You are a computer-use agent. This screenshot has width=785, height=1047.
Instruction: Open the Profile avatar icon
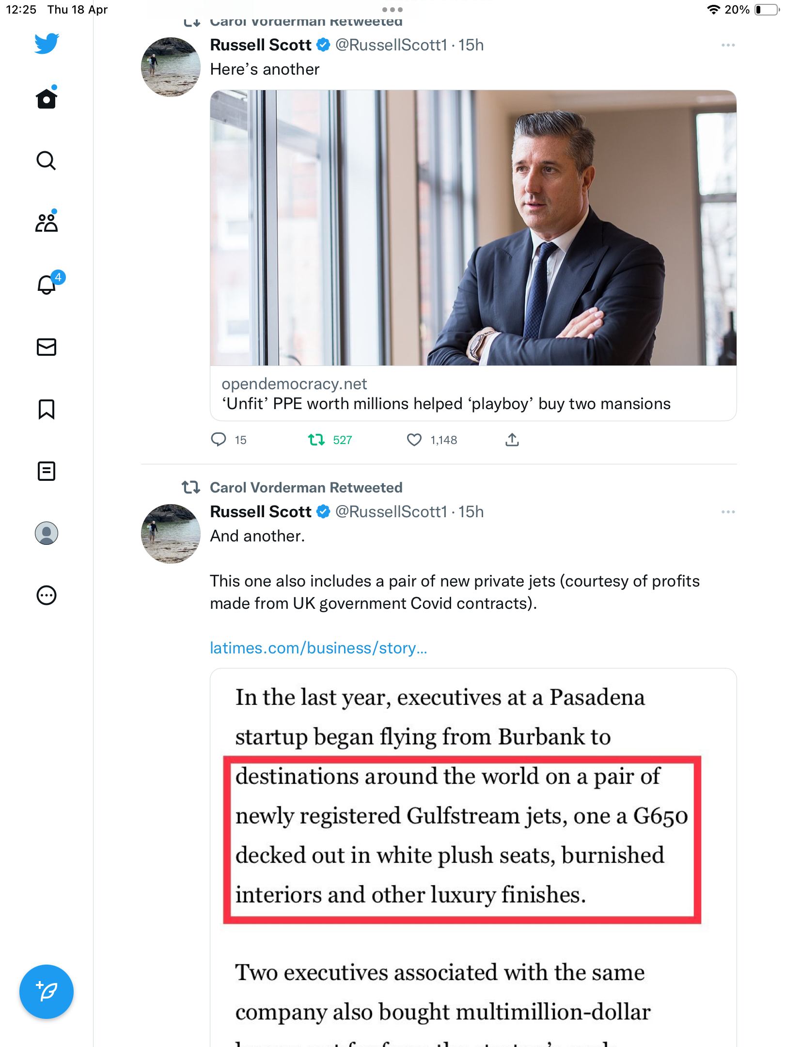47,533
